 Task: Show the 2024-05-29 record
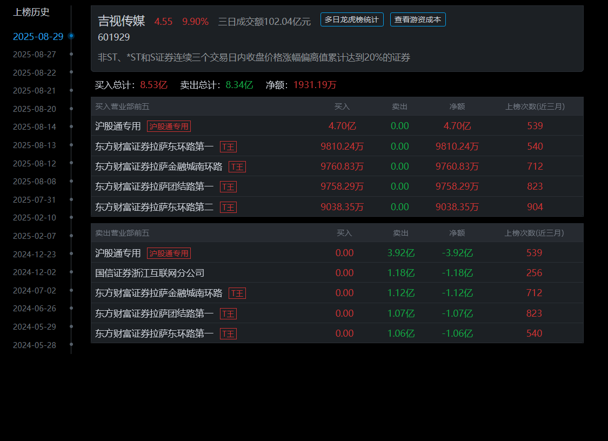point(35,326)
